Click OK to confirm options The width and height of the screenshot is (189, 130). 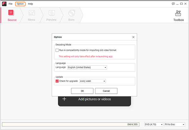tap(82, 91)
